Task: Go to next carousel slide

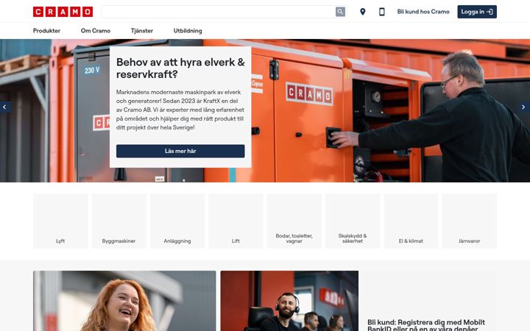Action: pos(524,107)
